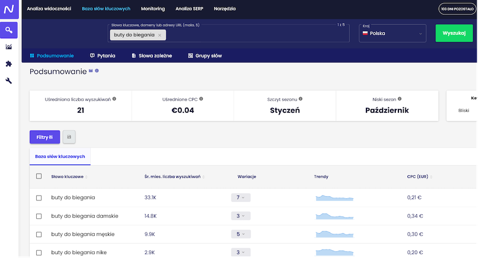The height and width of the screenshot is (259, 480).
Task: Toggle the select-all checkbox in table header
Action: (x=39, y=176)
